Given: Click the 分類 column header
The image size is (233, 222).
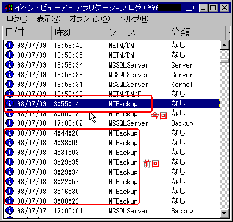Looking at the screenshot, I should click(197, 32).
